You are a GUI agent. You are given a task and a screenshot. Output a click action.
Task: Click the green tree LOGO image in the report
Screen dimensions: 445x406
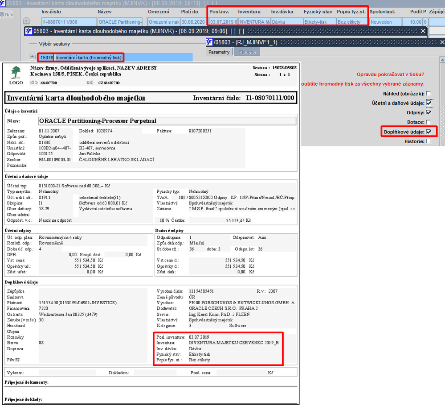coord(16,73)
